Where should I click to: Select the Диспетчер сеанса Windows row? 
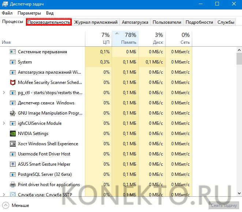96,103
